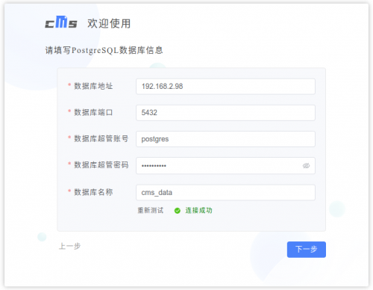Click the green connection success checkmark
Viewport: 373px width, 290px height.
pyautogui.click(x=178, y=211)
